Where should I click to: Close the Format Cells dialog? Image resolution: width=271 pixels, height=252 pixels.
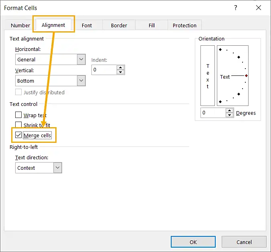pos(259,8)
